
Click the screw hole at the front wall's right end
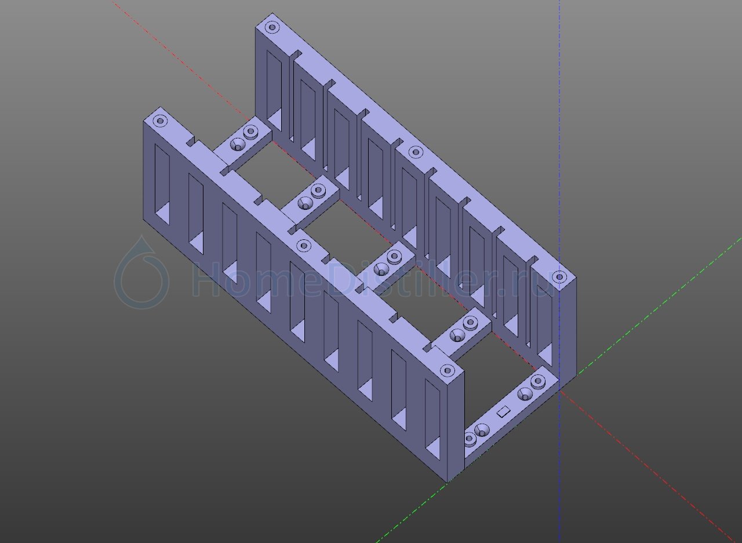[447, 370]
